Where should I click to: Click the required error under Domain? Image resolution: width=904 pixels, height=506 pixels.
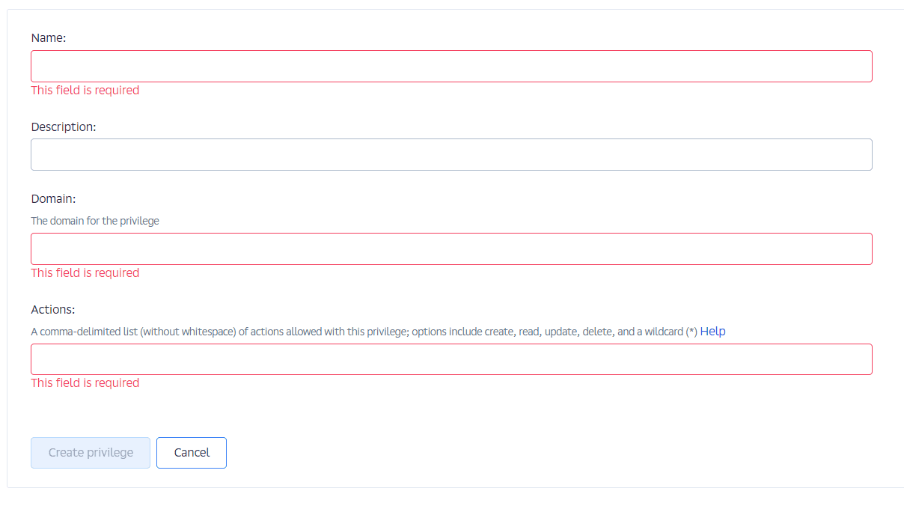point(85,273)
